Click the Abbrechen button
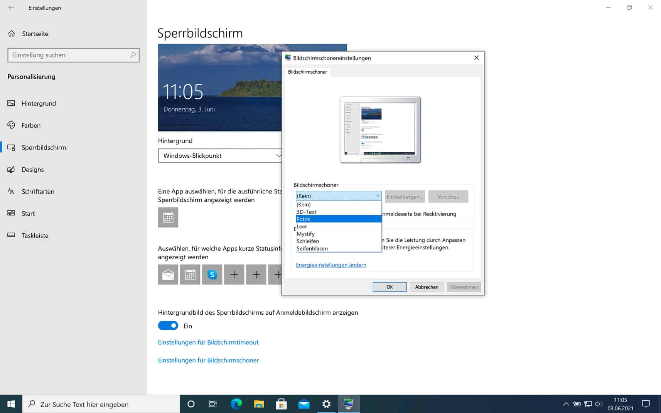 427,287
